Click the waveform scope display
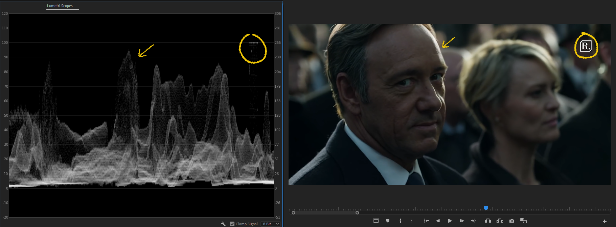The image size is (616, 227). click(x=141, y=115)
